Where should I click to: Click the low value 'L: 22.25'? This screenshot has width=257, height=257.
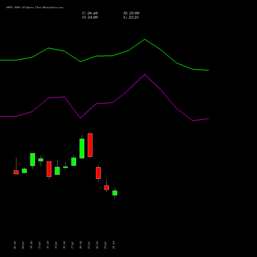(x=131, y=17)
